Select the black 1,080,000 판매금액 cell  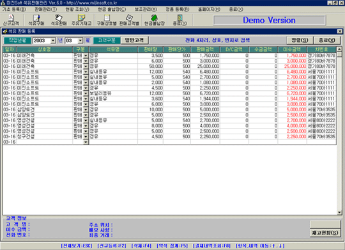[x=205, y=82]
